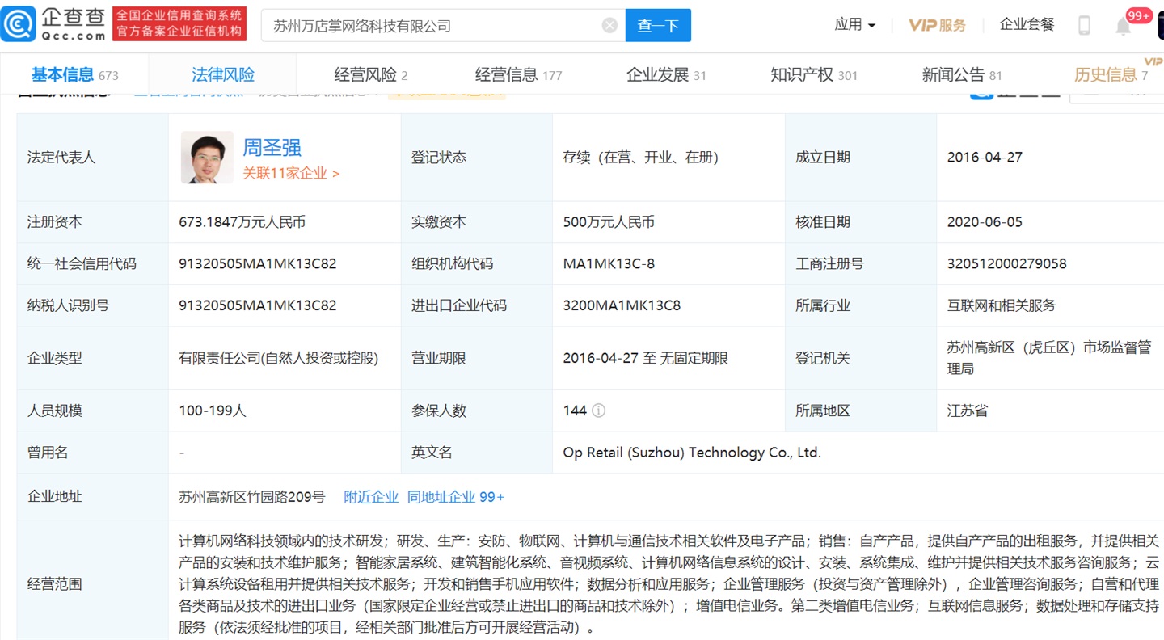Expand the 历史信息 7 section
Screen dimensions: 1164x640
click(x=1111, y=74)
